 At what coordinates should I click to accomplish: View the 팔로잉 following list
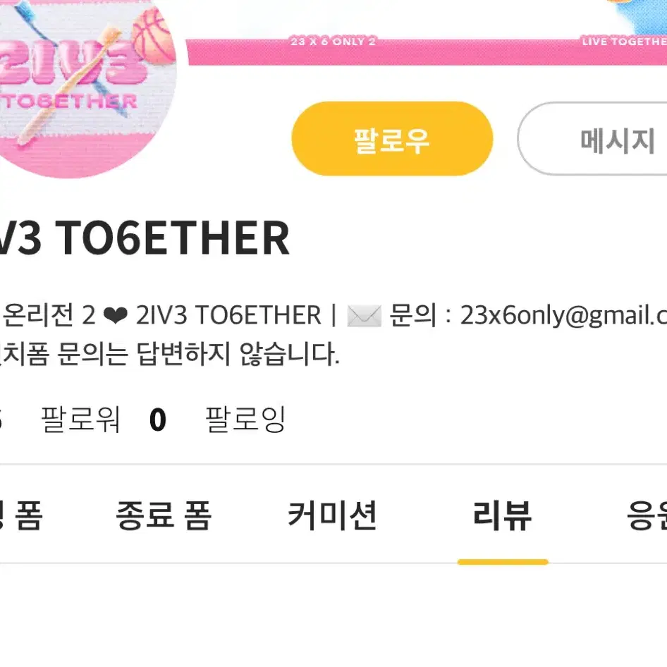[x=245, y=420]
